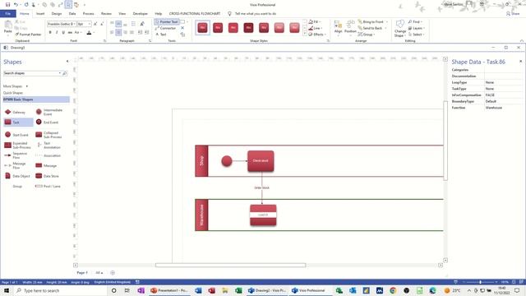
Task: Choose the Message Flow shape
Action: (x=16, y=165)
